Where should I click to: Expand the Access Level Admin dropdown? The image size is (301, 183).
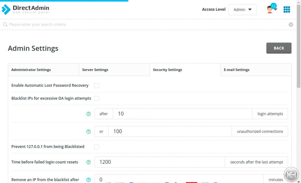(x=242, y=10)
